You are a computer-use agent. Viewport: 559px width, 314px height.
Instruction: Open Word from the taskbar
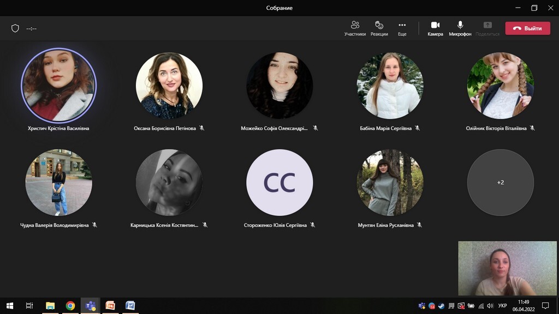(130, 306)
